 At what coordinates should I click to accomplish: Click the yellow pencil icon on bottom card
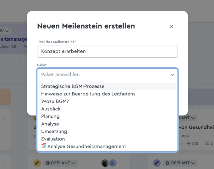[x=37, y=163]
